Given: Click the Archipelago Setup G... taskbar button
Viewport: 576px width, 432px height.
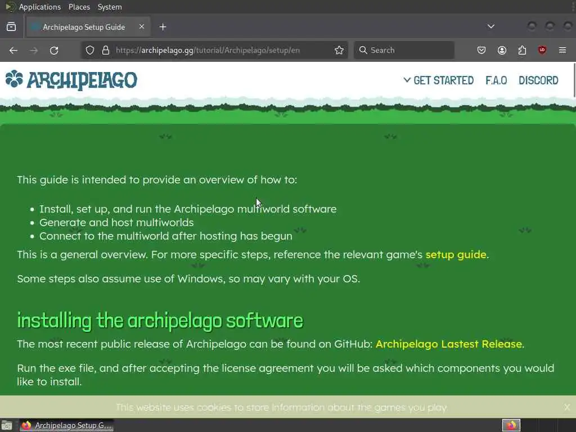Looking at the screenshot, I should tap(66, 425).
